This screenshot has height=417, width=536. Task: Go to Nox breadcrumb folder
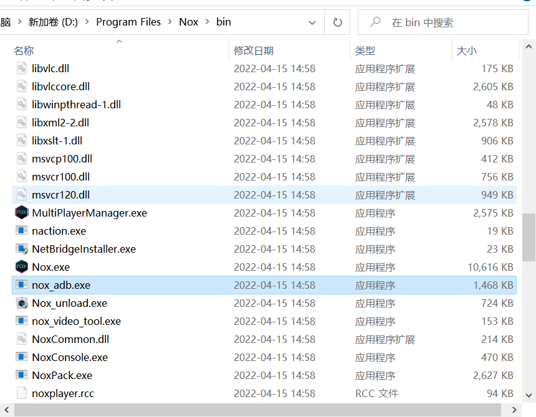pos(189,22)
